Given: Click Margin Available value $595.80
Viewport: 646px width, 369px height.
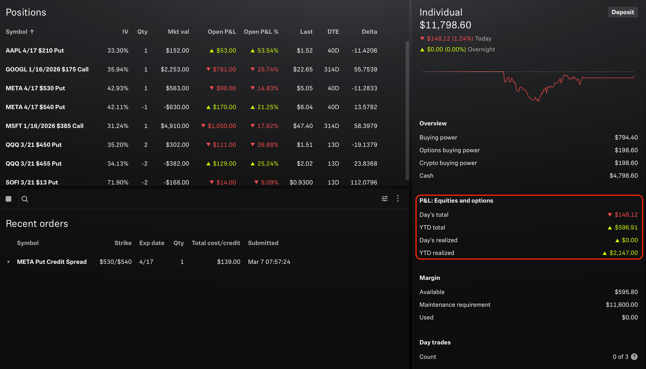Looking at the screenshot, I should (x=626, y=292).
